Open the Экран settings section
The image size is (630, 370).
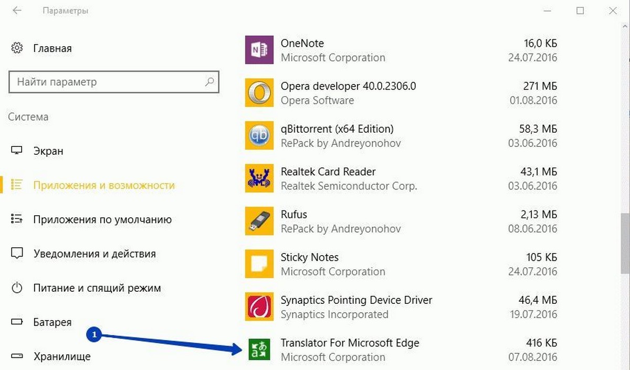coord(48,151)
